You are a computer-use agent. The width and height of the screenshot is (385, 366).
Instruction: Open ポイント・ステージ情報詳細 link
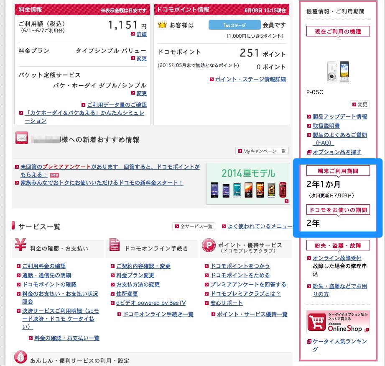(x=250, y=79)
